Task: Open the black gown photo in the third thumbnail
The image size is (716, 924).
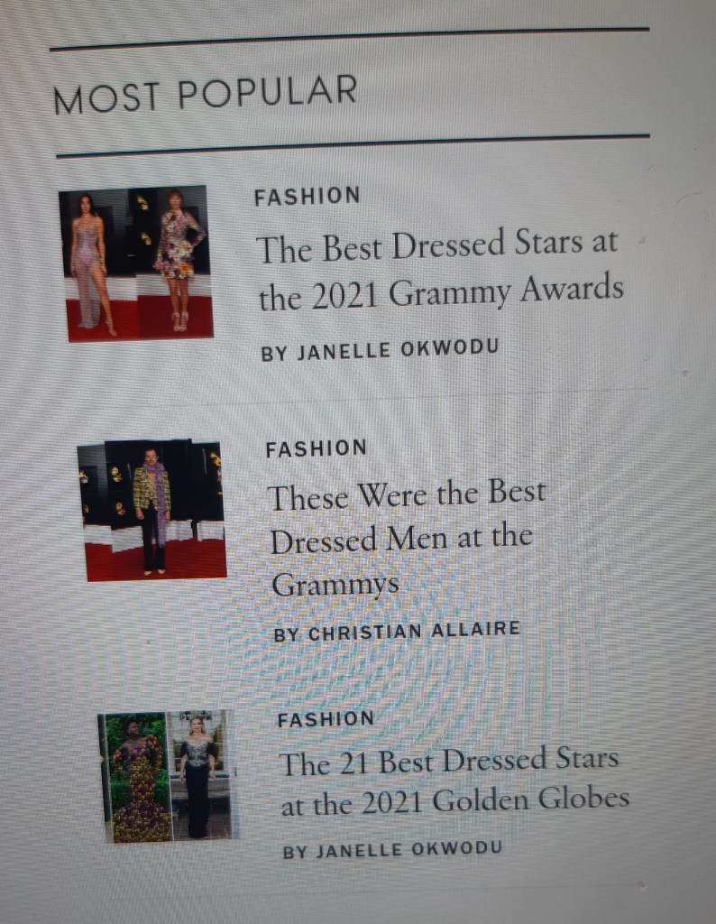Action: tap(203, 774)
